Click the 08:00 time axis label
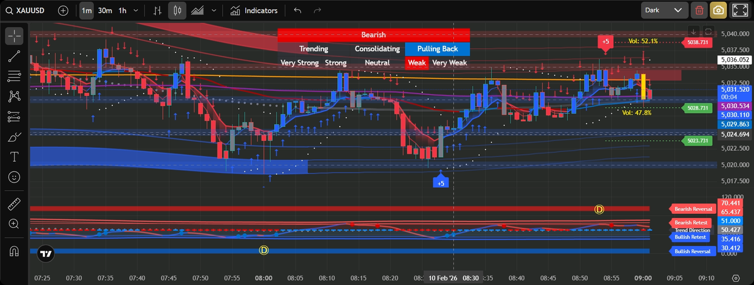Screen dimensions: 754x285 click(264, 278)
